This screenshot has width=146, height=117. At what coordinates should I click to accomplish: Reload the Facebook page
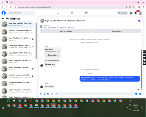tap(11, 7)
